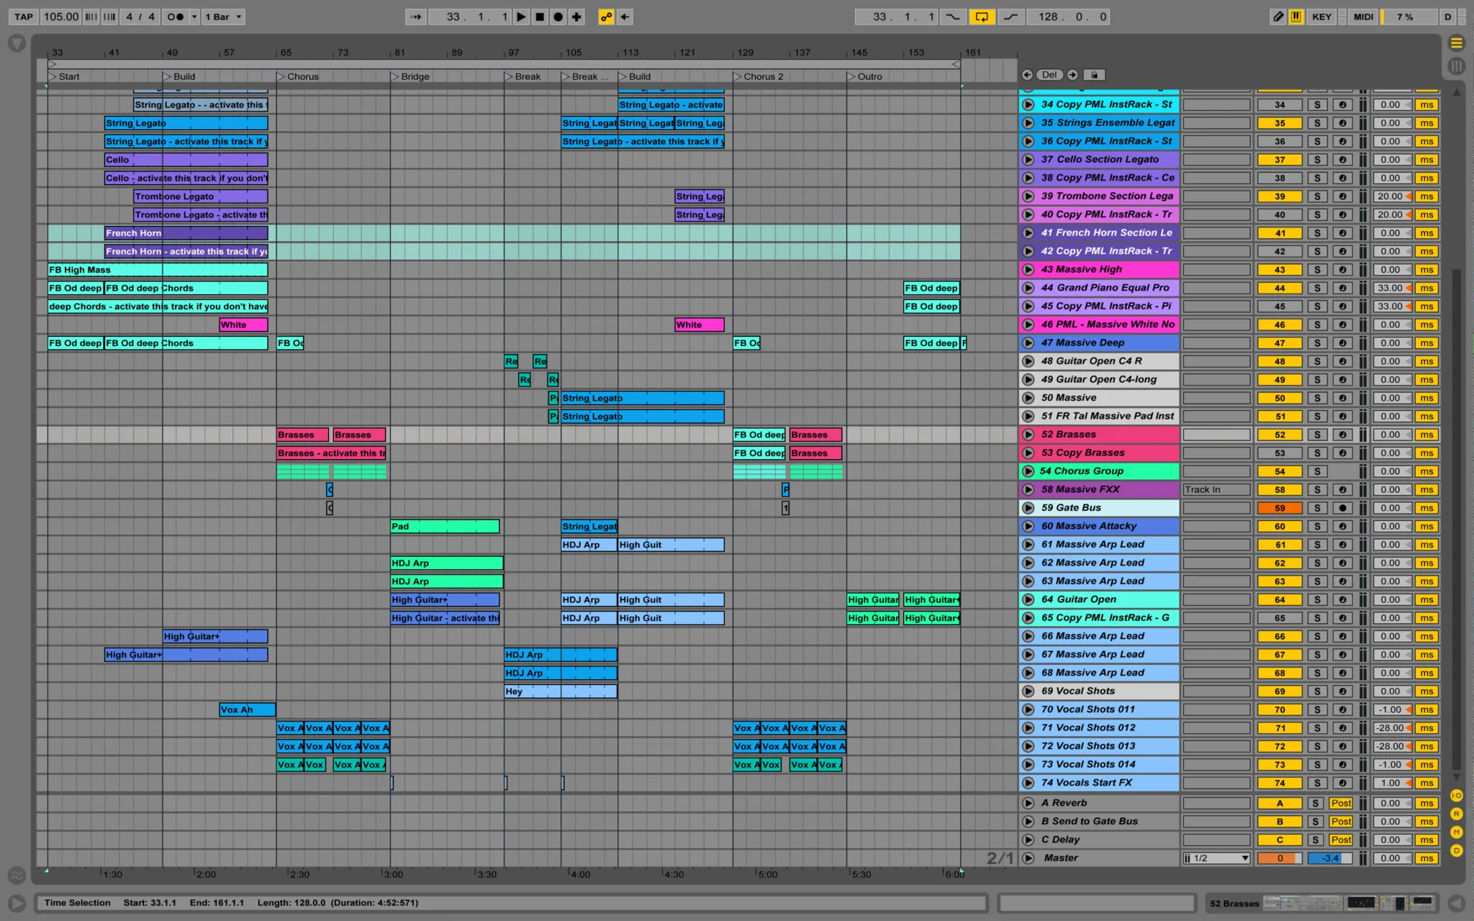Toggle the Punch-Out switch icon
Screen dimensions: 1474x921
(x=1010, y=17)
